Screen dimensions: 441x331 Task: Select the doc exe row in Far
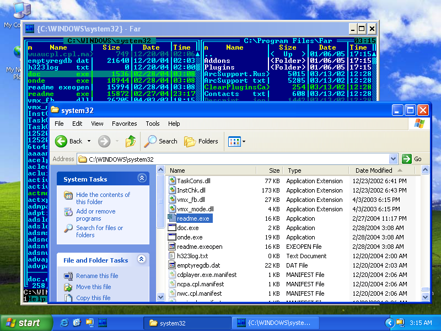112,74
